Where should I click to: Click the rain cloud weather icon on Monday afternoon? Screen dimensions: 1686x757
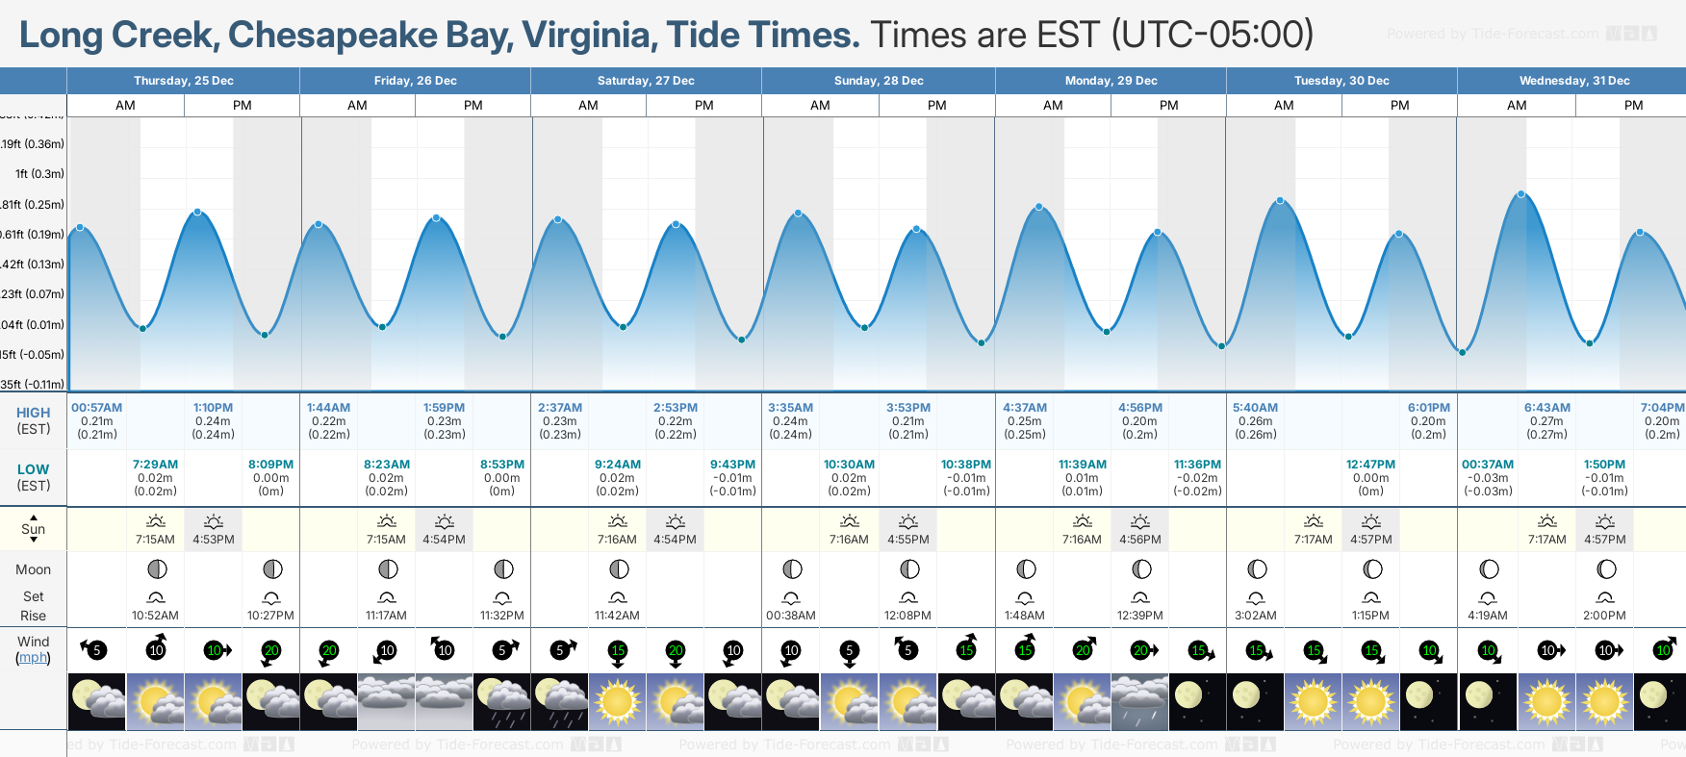click(x=1139, y=702)
